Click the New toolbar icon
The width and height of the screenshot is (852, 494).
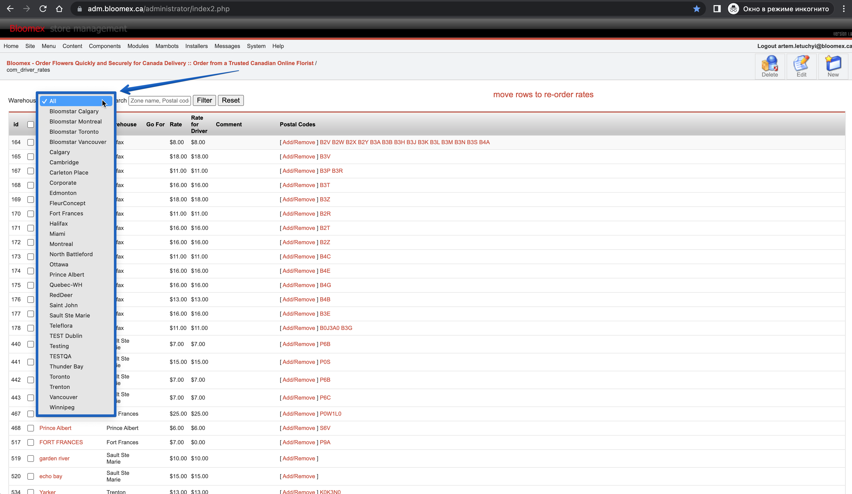click(833, 66)
